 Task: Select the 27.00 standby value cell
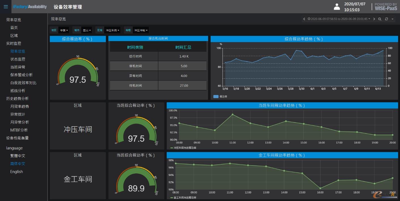[x=183, y=85]
